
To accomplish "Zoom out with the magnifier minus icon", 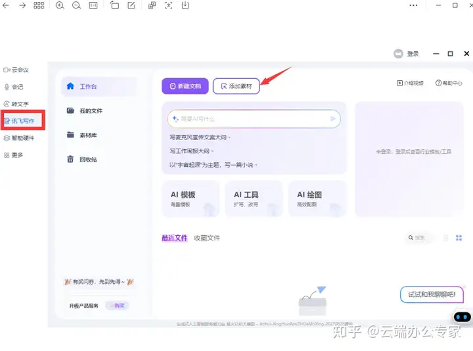I will pos(76,5).
